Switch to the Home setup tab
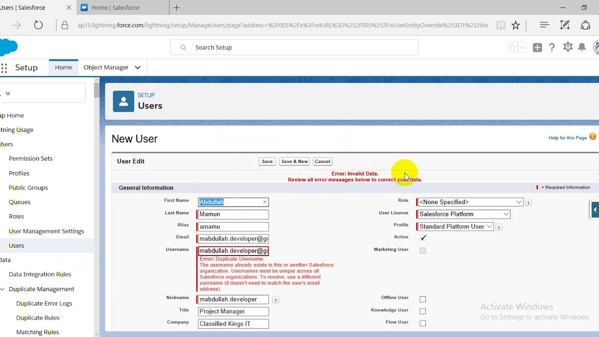599x337 pixels. pyautogui.click(x=64, y=67)
